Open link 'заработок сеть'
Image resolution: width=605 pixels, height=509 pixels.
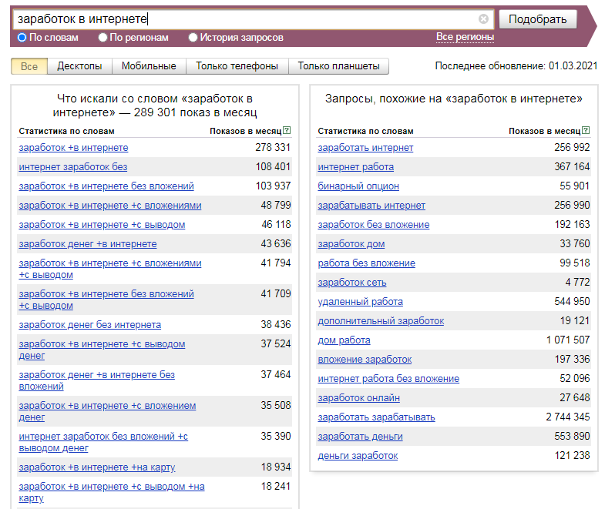(352, 283)
